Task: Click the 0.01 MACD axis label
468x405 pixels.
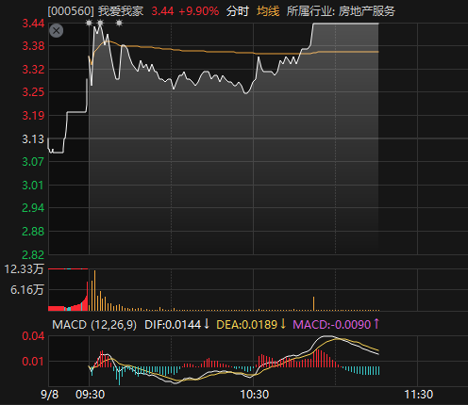Action: 33,362
